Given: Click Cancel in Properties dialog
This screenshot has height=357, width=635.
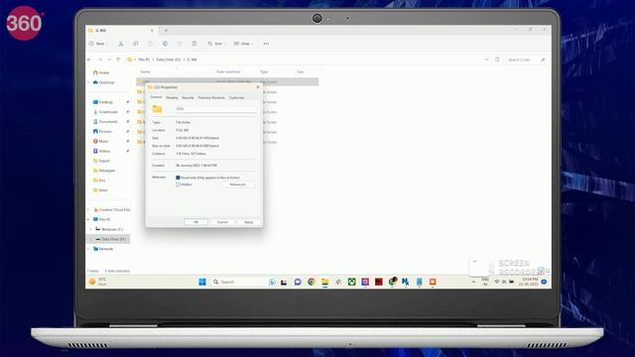Looking at the screenshot, I should click(x=222, y=222).
